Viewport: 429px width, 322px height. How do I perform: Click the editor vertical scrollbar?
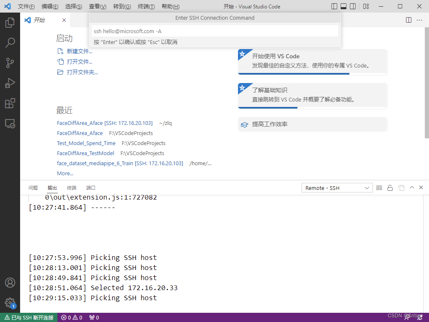point(426,83)
